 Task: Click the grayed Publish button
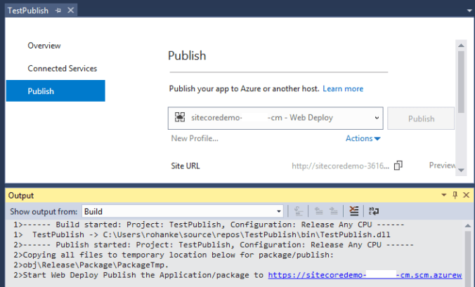[x=421, y=119]
